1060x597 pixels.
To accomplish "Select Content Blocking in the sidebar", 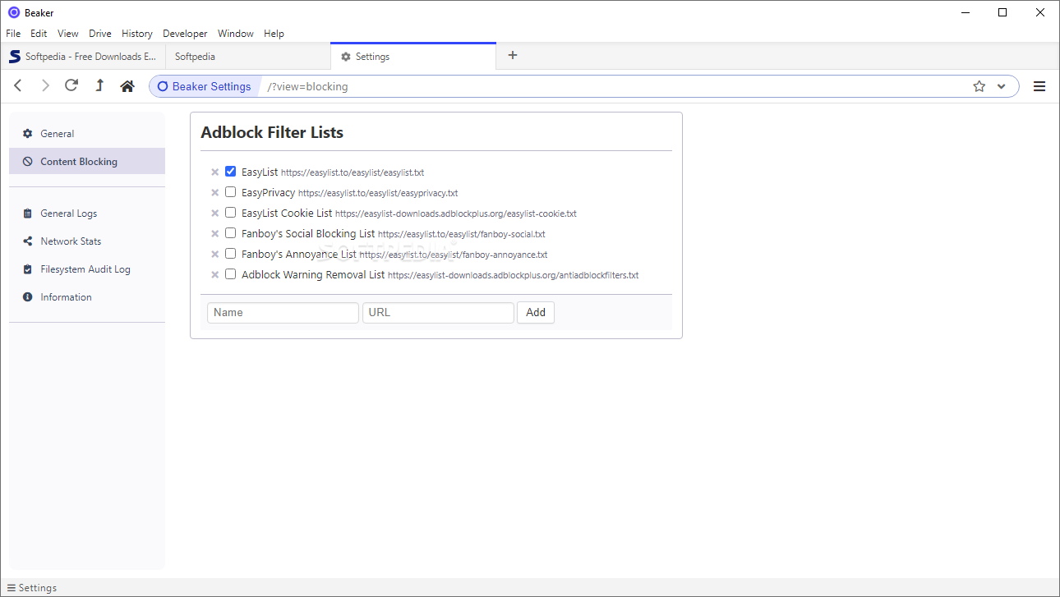I will (x=87, y=162).
